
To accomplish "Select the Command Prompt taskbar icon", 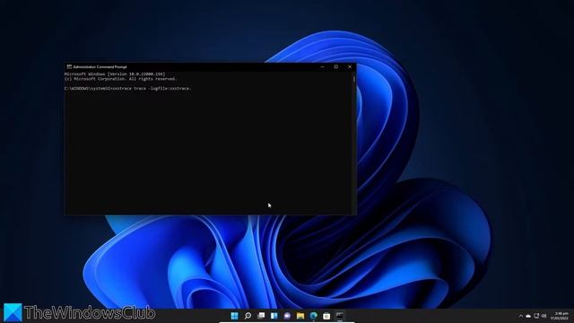I will pos(340,315).
